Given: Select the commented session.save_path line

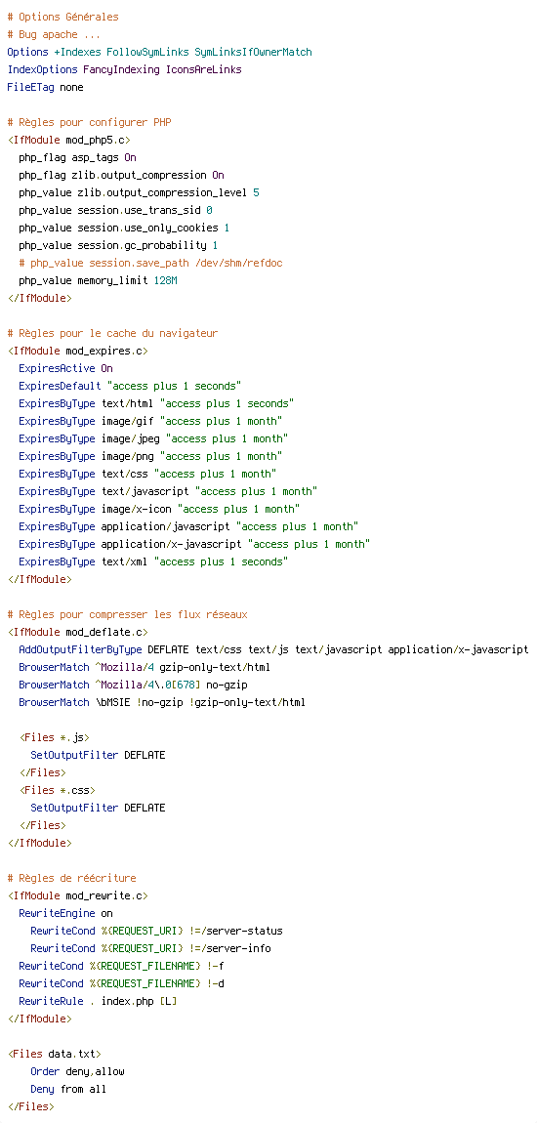Looking at the screenshot, I should click(150, 263).
